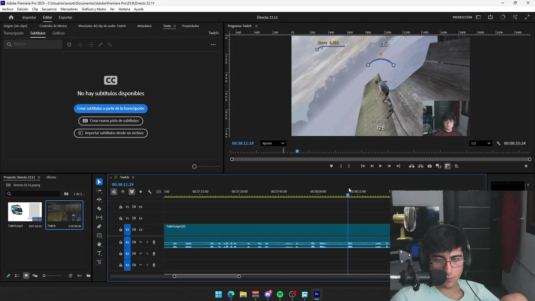The width and height of the screenshot is (535, 301).
Task: Toggle lock on track V2
Action: (121, 218)
